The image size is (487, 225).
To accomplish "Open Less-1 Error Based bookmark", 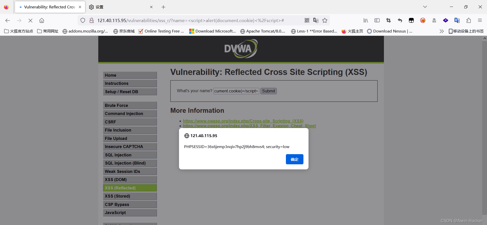I will pos(314,31).
